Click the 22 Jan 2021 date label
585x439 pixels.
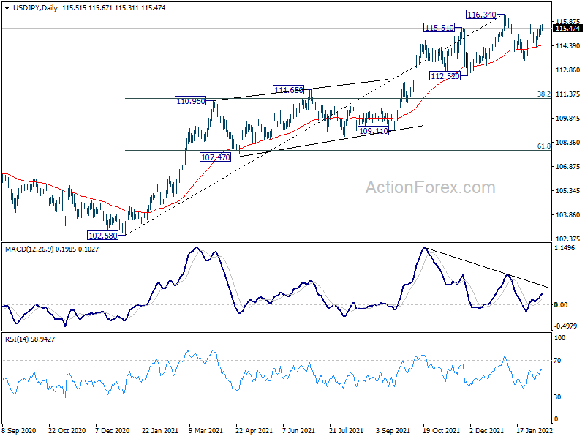(x=160, y=431)
